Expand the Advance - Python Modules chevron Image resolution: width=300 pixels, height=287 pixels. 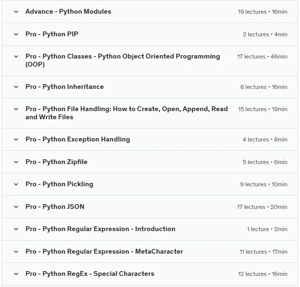tap(16, 12)
